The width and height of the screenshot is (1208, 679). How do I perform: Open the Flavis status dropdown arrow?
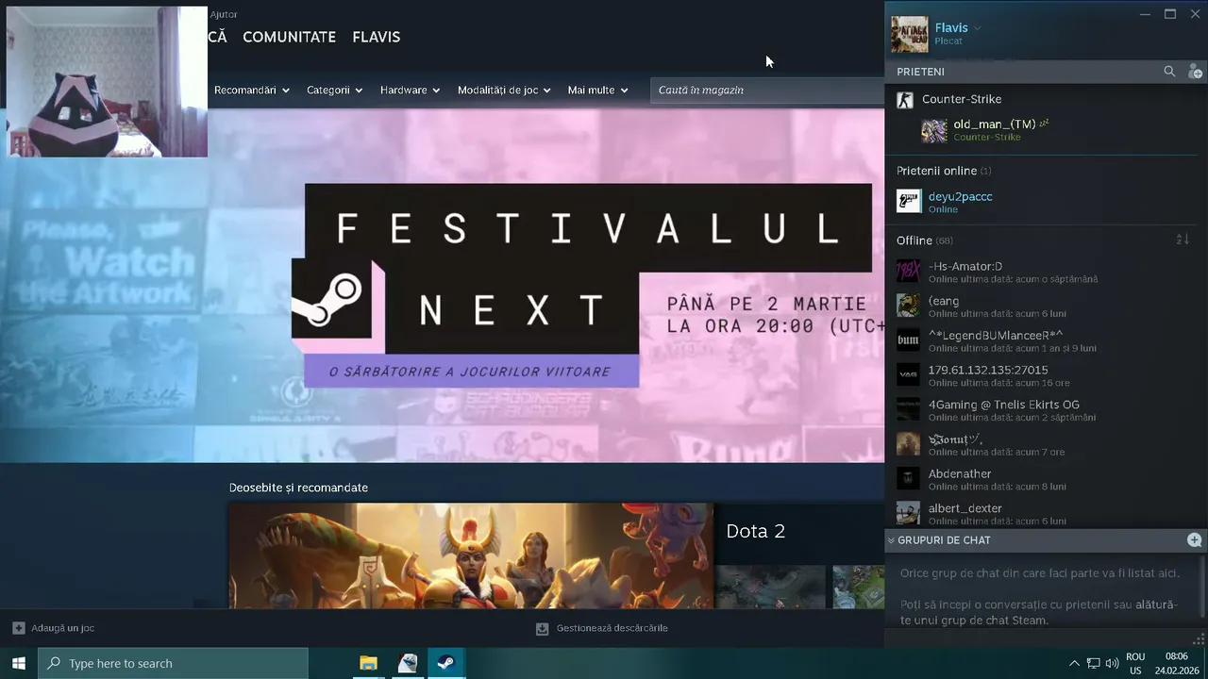pyautogui.click(x=978, y=28)
